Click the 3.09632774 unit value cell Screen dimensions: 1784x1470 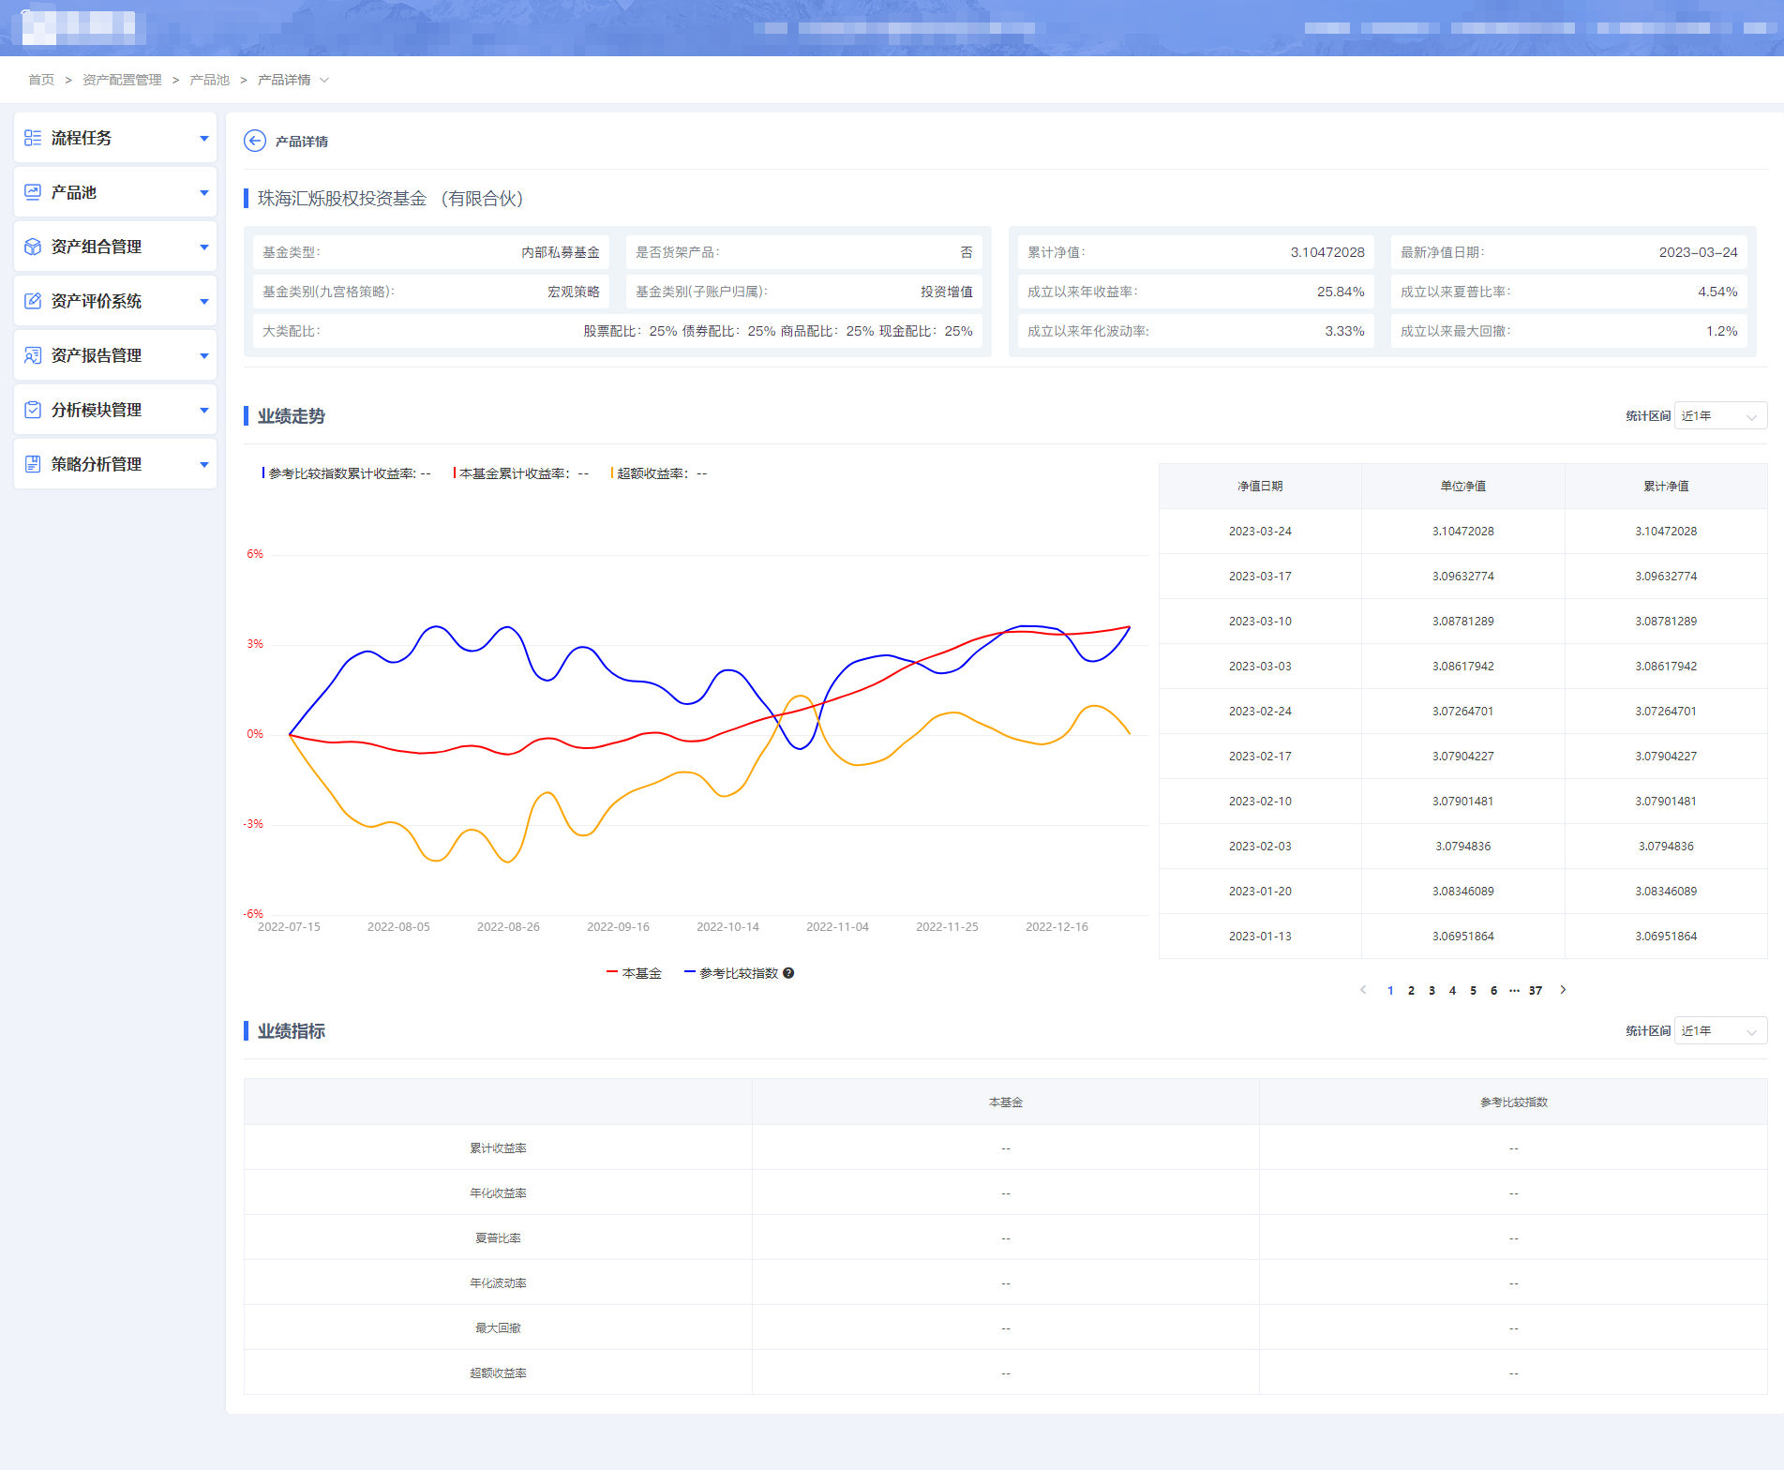(x=1463, y=577)
